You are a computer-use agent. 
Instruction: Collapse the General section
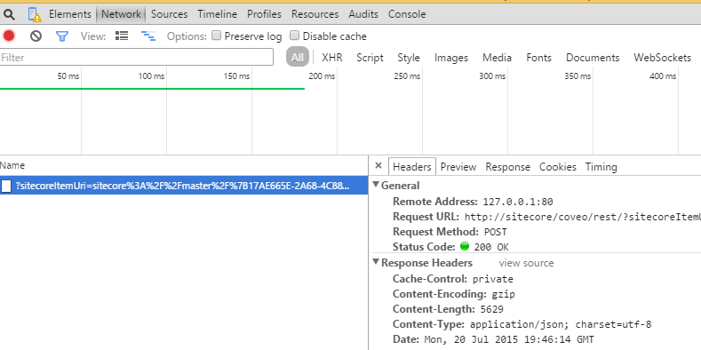[376, 185]
